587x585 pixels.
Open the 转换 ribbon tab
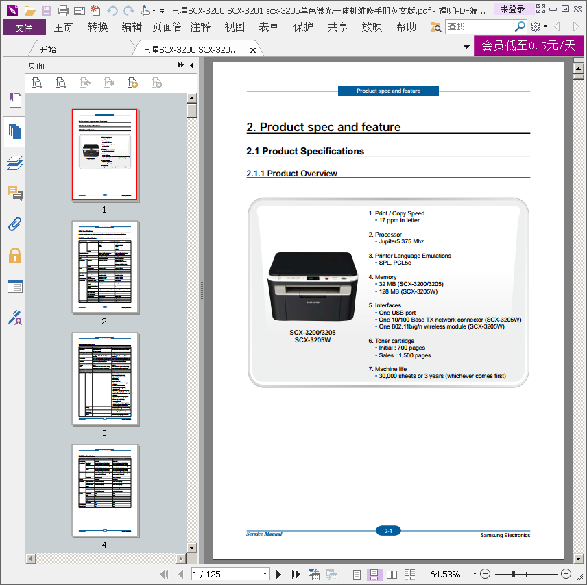97,27
